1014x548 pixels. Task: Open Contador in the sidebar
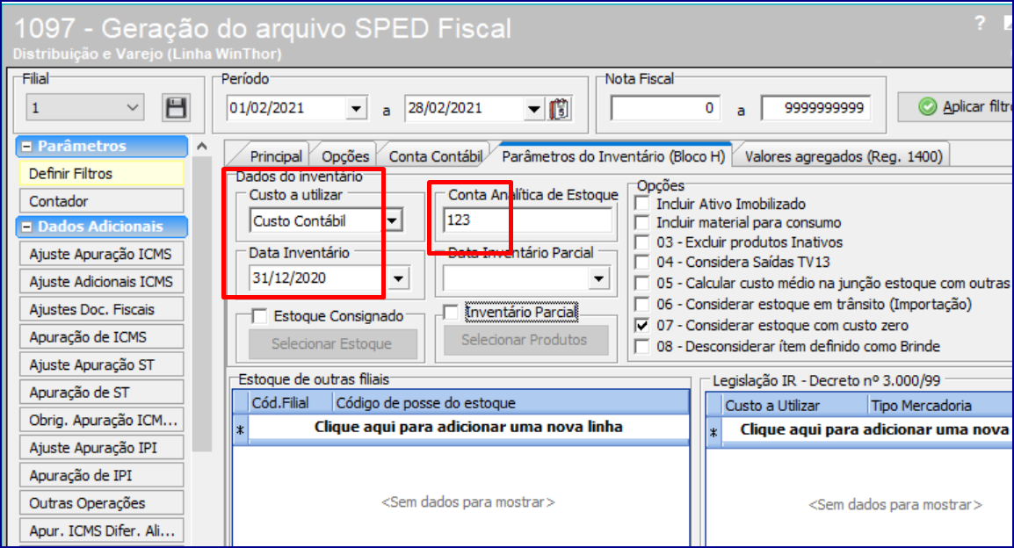(x=102, y=202)
